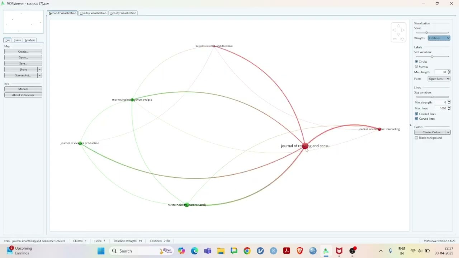Pan the map right with the right arrow

tap(403, 30)
